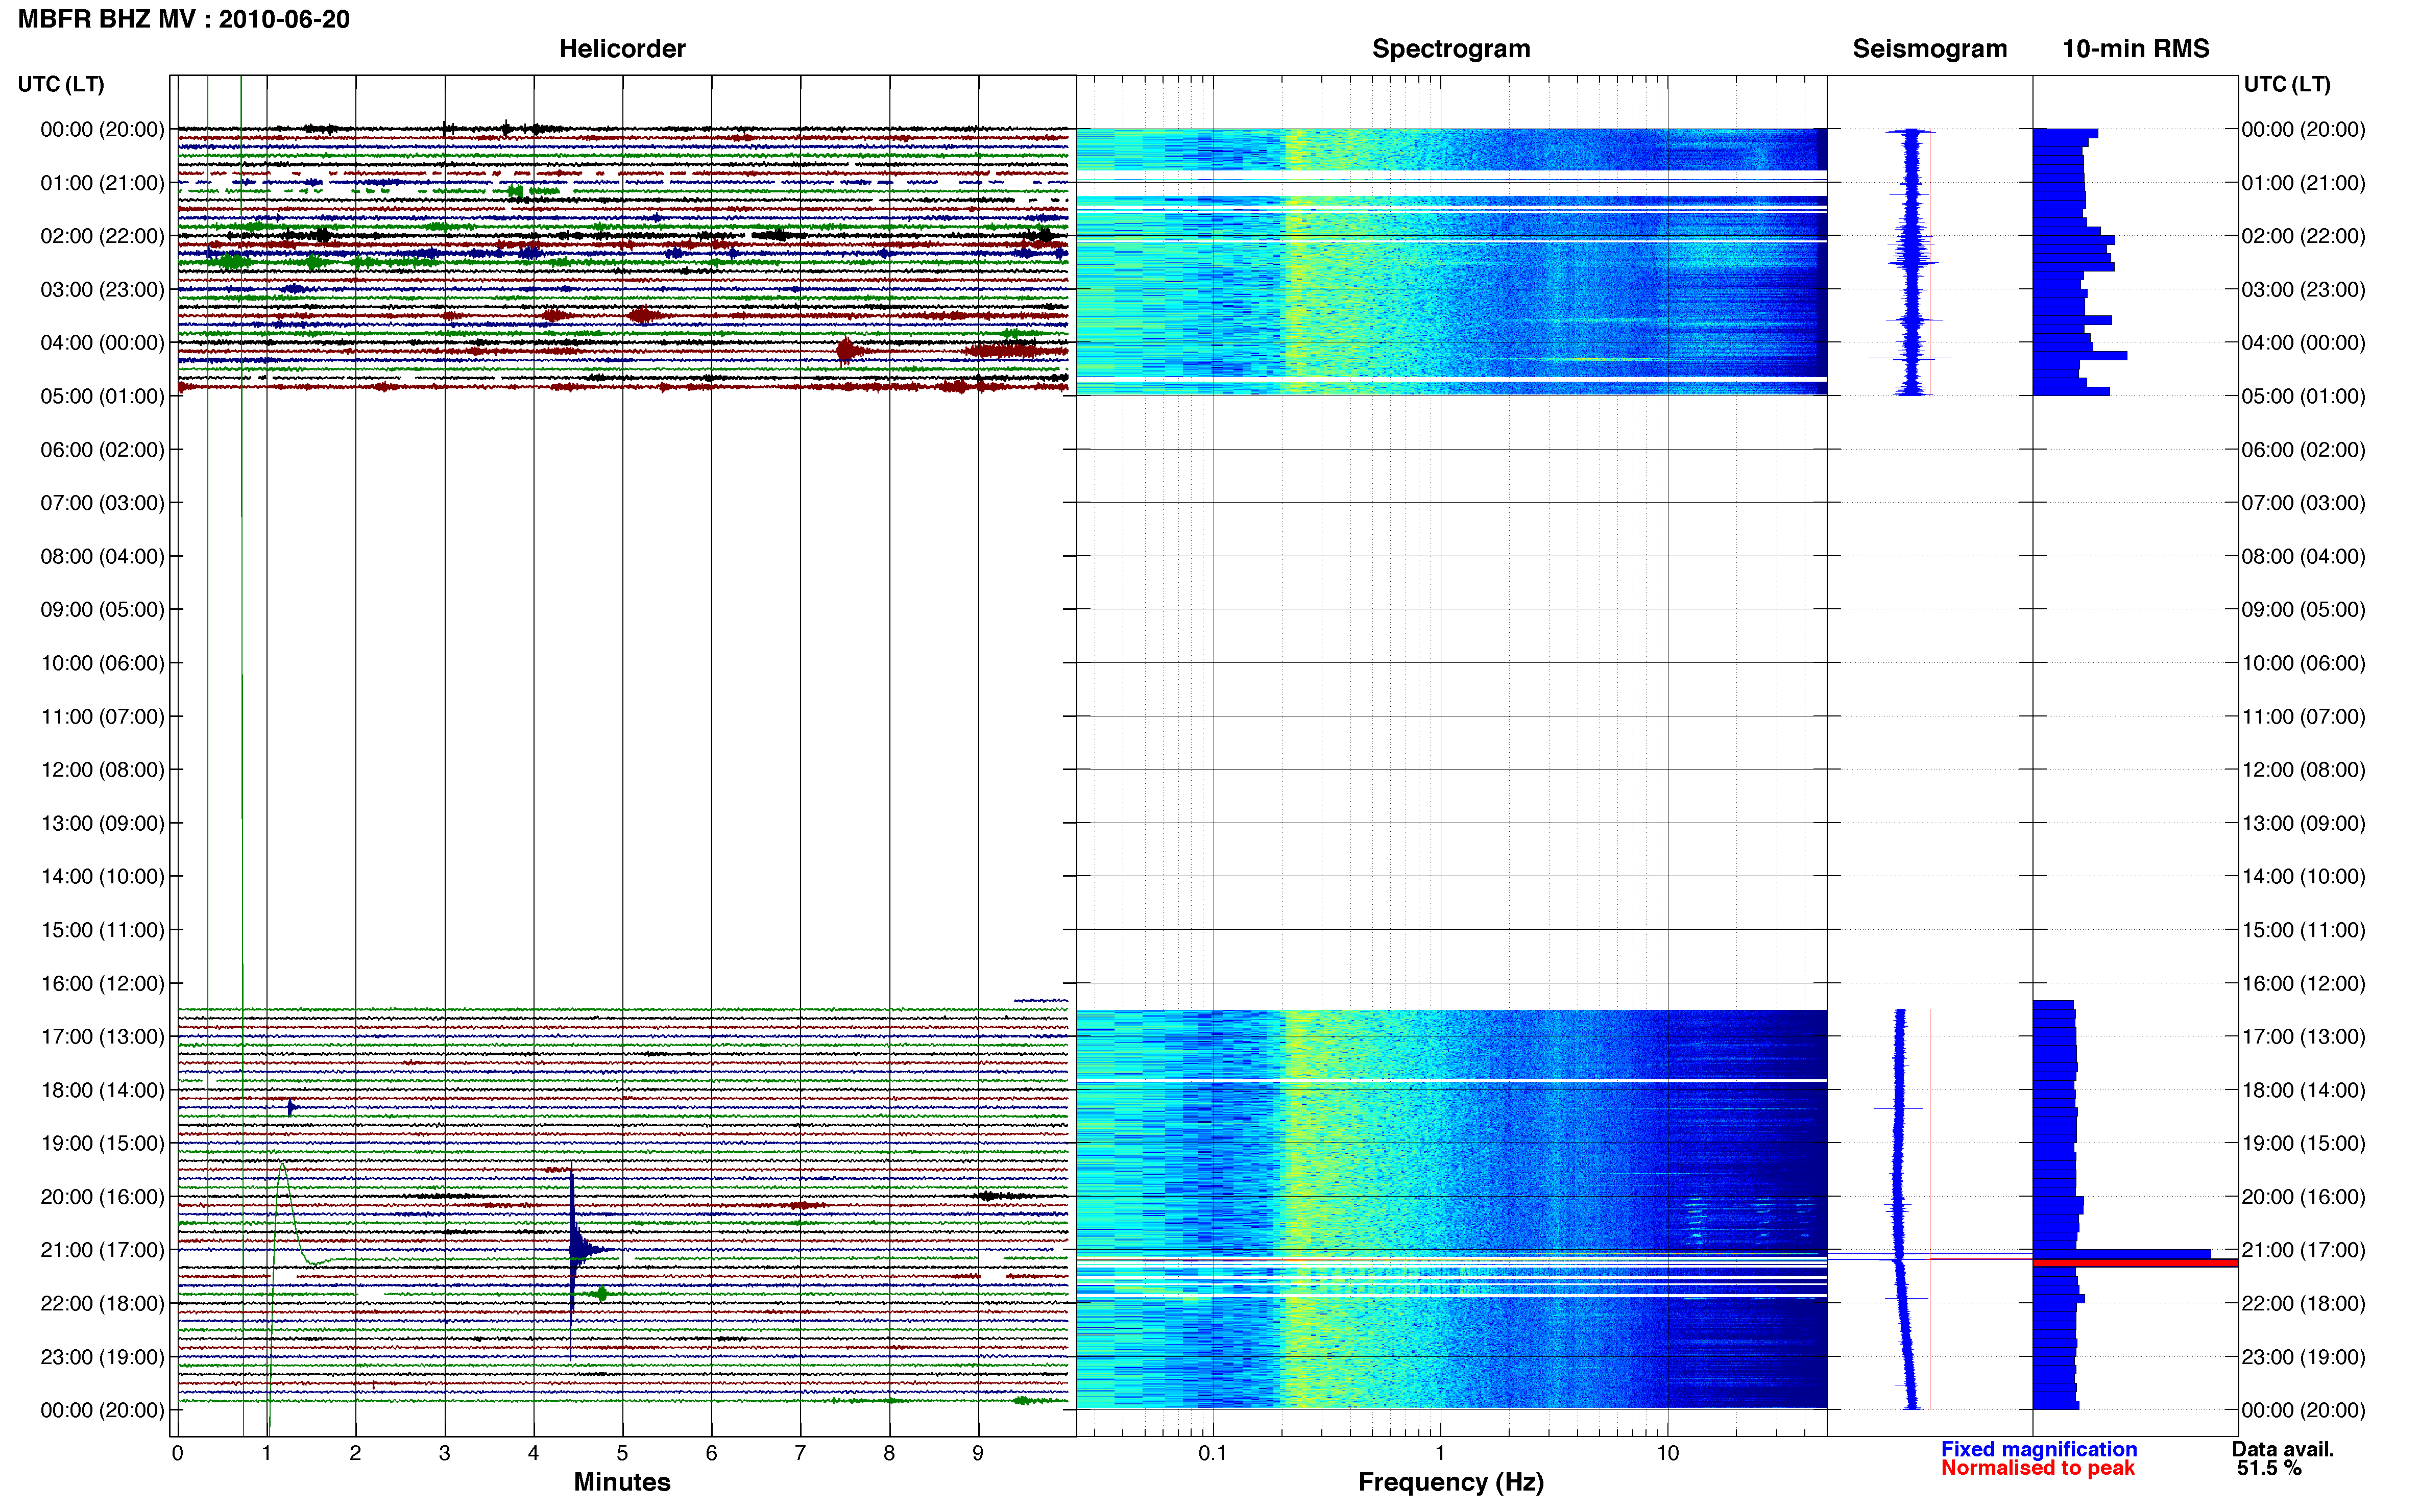Screen dimensions: 2420x1512
Task: Click the small blue event near 18:00 trace
Action: (291, 1107)
